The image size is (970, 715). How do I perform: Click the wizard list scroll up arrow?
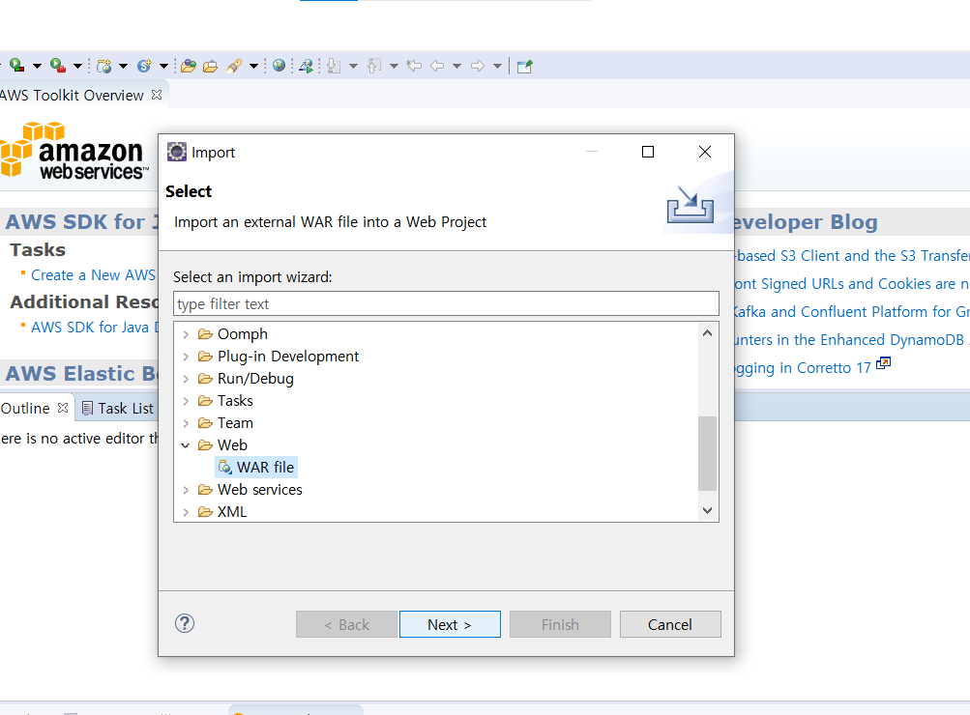click(708, 333)
